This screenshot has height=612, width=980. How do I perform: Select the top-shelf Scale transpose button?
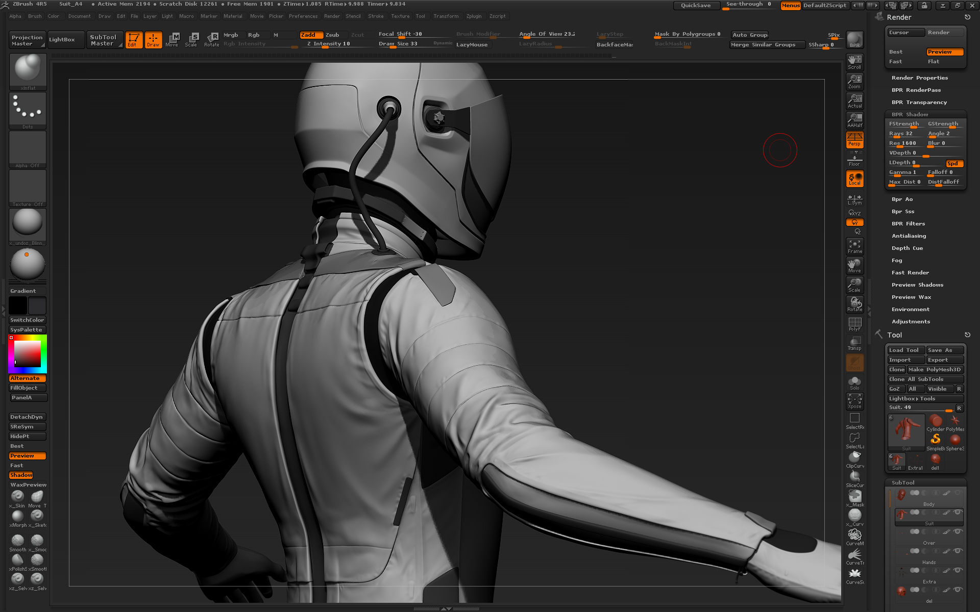click(192, 40)
